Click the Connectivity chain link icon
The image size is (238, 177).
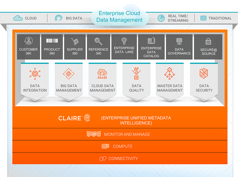point(103,158)
